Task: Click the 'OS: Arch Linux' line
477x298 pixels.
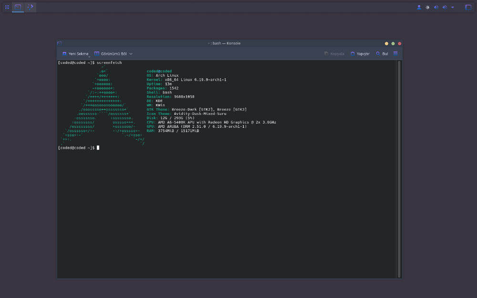Action: click(x=163, y=75)
